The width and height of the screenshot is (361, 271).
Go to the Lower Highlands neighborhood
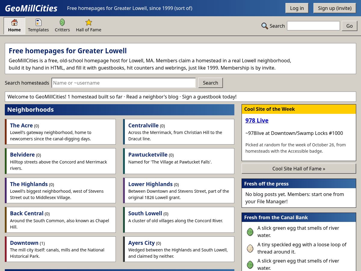pos(150,184)
